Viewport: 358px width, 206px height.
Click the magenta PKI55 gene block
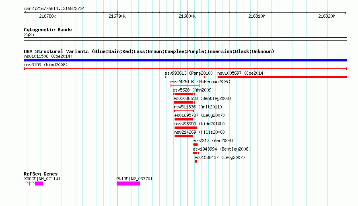tap(128, 184)
